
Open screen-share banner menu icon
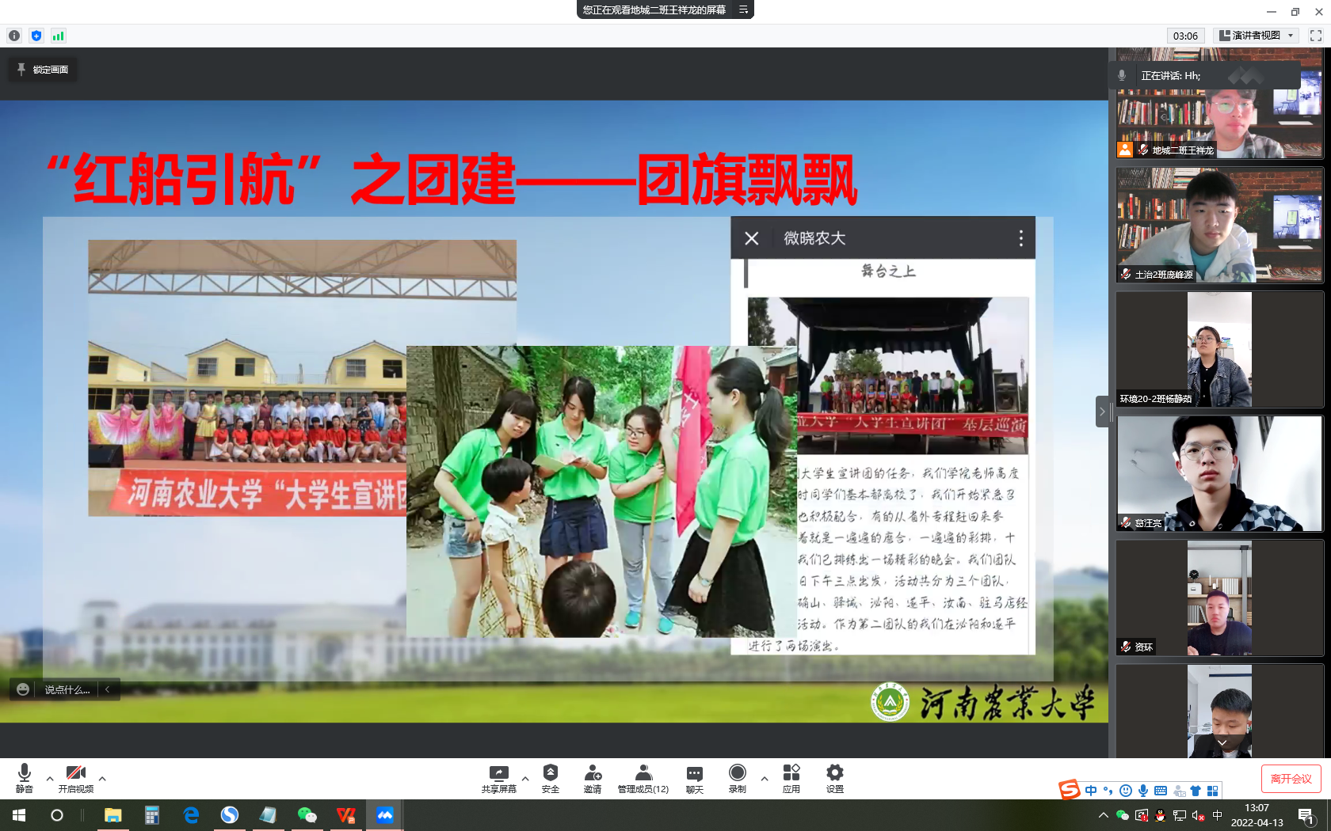(743, 9)
